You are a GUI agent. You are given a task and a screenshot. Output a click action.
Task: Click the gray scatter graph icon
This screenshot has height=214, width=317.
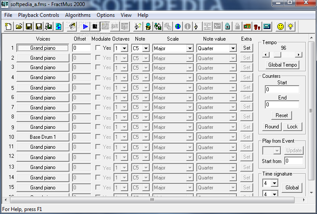[x=217, y=26]
